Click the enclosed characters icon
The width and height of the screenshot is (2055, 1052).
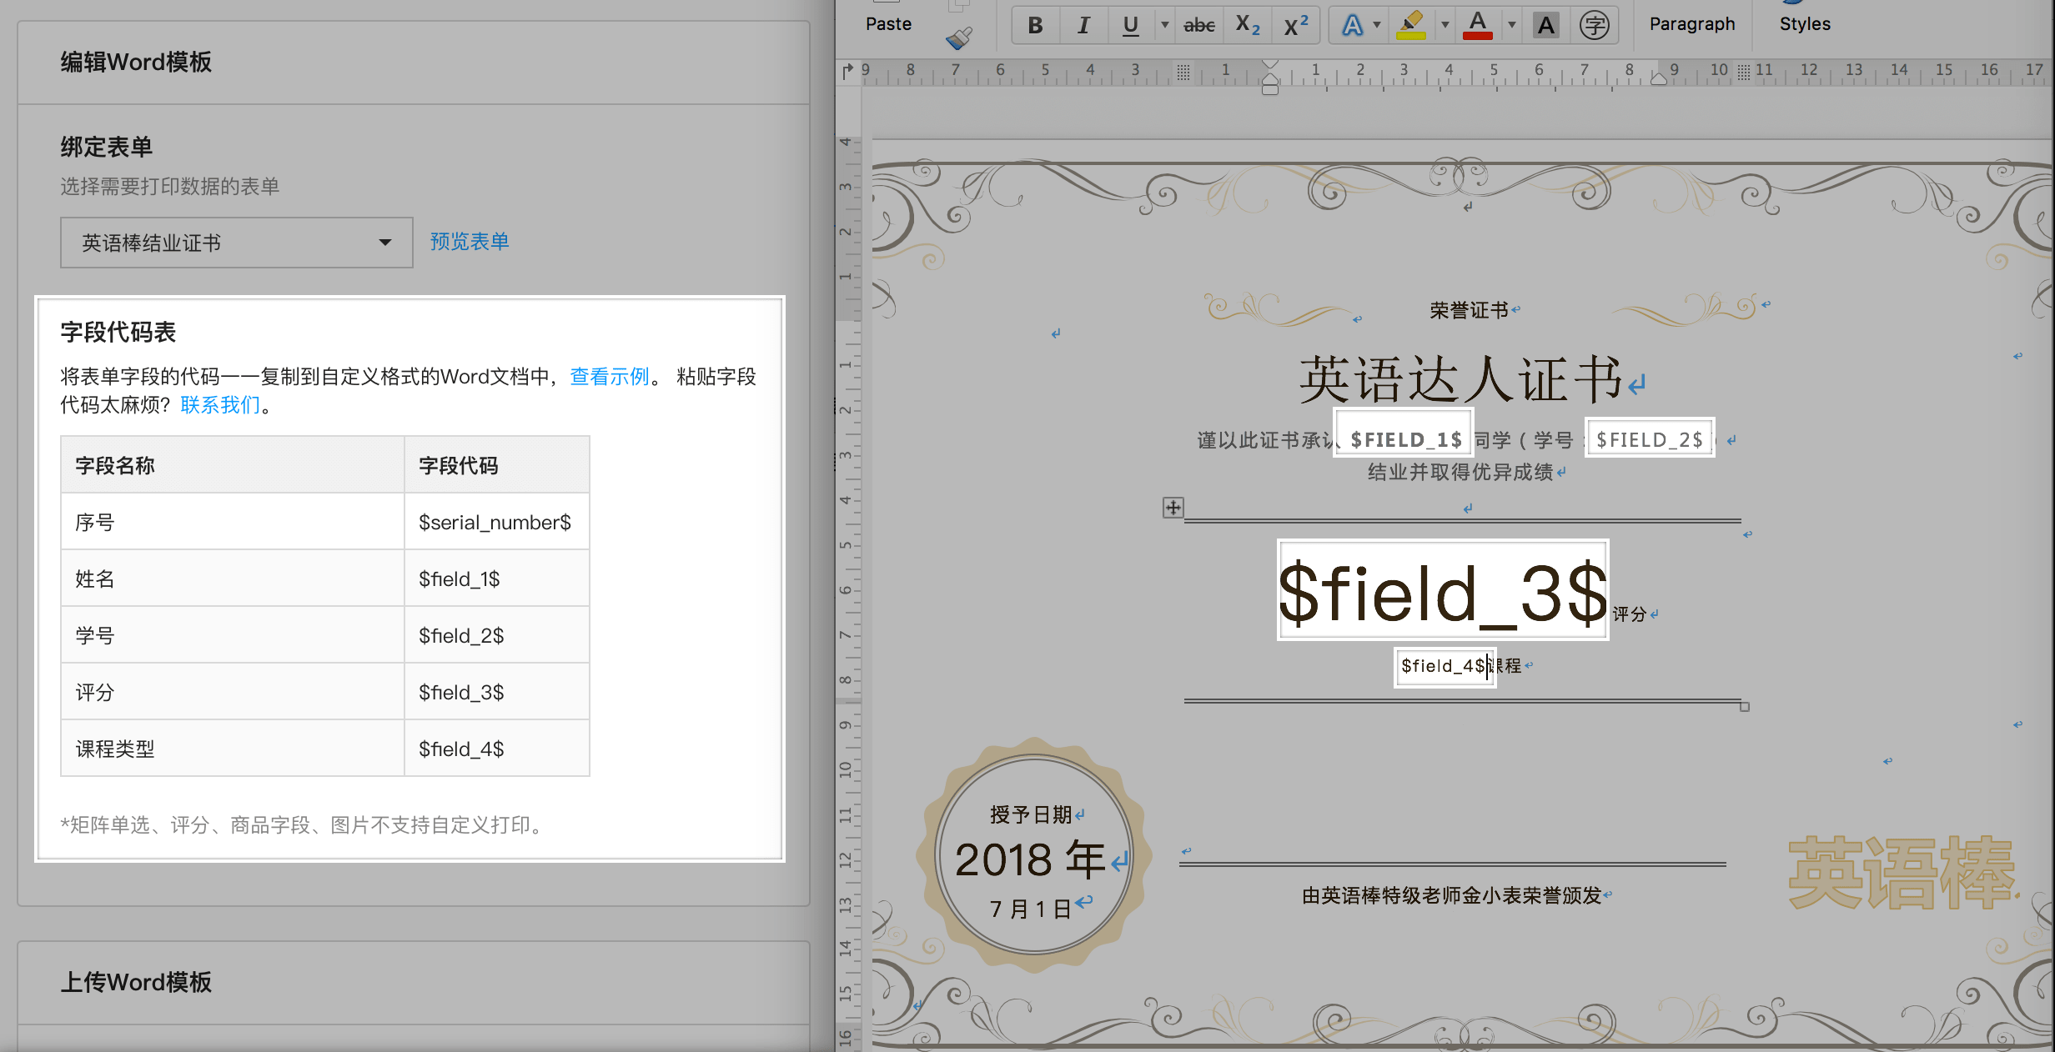(x=1594, y=25)
